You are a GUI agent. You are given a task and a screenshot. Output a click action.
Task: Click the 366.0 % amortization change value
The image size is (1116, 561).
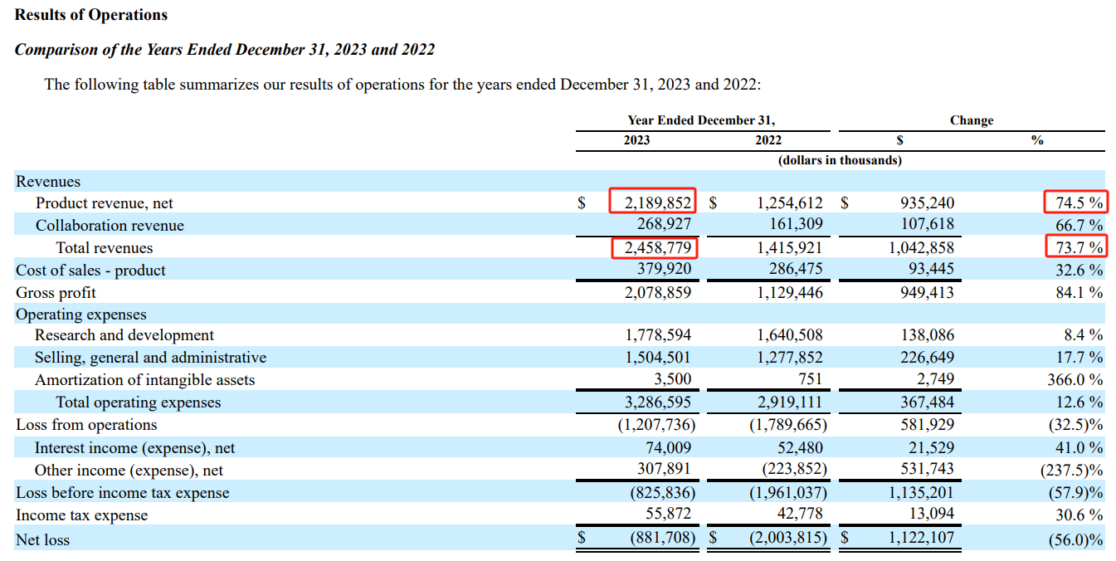tap(1075, 380)
